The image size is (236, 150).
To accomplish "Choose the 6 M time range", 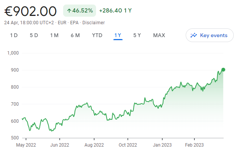I will pos(75,36).
